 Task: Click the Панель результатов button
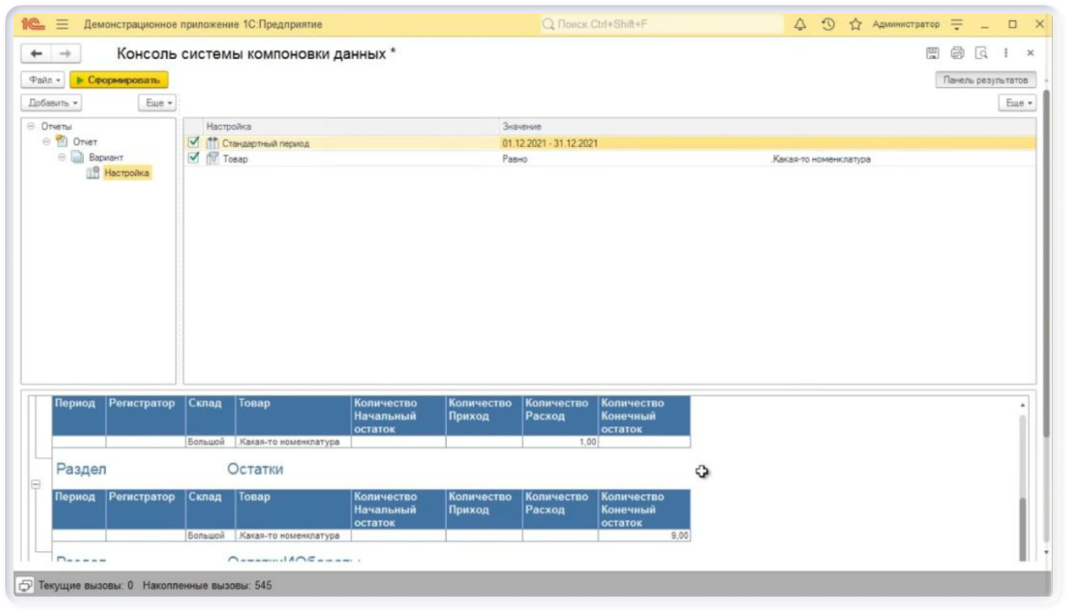click(x=985, y=79)
